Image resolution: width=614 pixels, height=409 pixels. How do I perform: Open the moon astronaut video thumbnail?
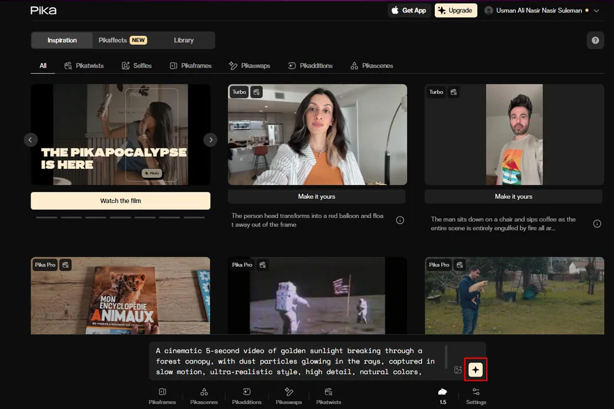(318, 296)
